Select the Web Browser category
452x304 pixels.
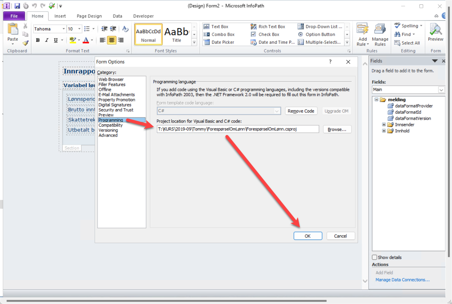[x=111, y=80]
